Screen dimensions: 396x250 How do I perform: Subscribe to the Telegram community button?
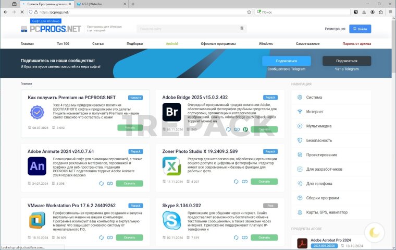coord(286,61)
